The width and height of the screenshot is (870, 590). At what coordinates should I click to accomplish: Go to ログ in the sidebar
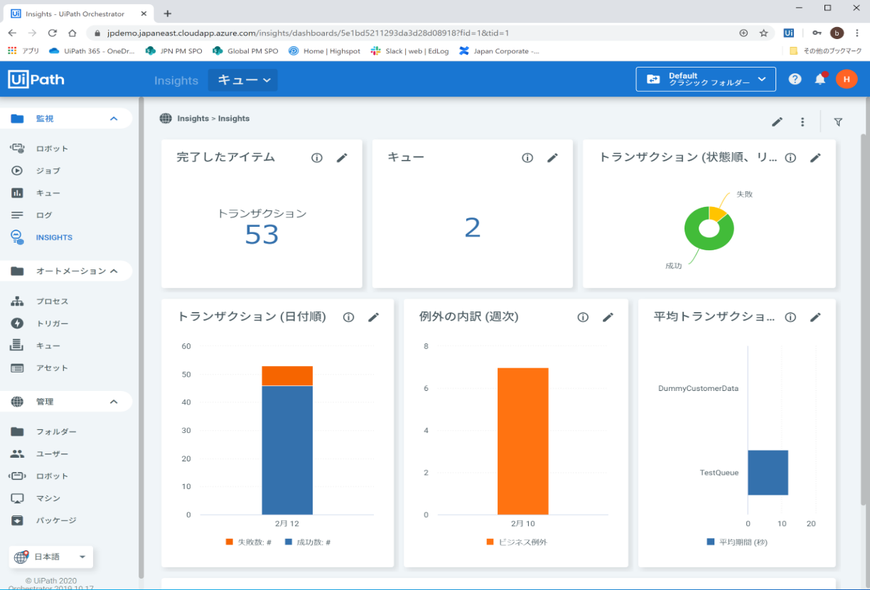[x=44, y=215]
